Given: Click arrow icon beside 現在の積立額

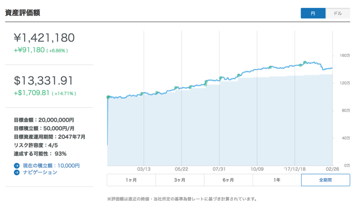Looking at the screenshot, I should (x=17, y=166).
